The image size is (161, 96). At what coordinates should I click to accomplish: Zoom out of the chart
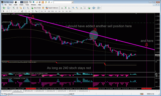point(77,8)
